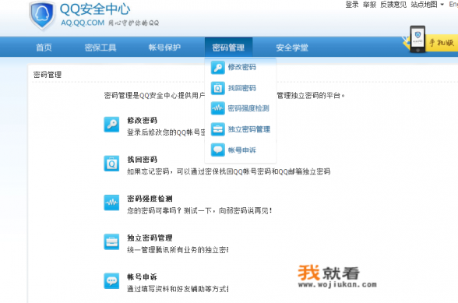Open the 安全学堂 navigation tab
Screen dimensions: 458x303
point(292,48)
